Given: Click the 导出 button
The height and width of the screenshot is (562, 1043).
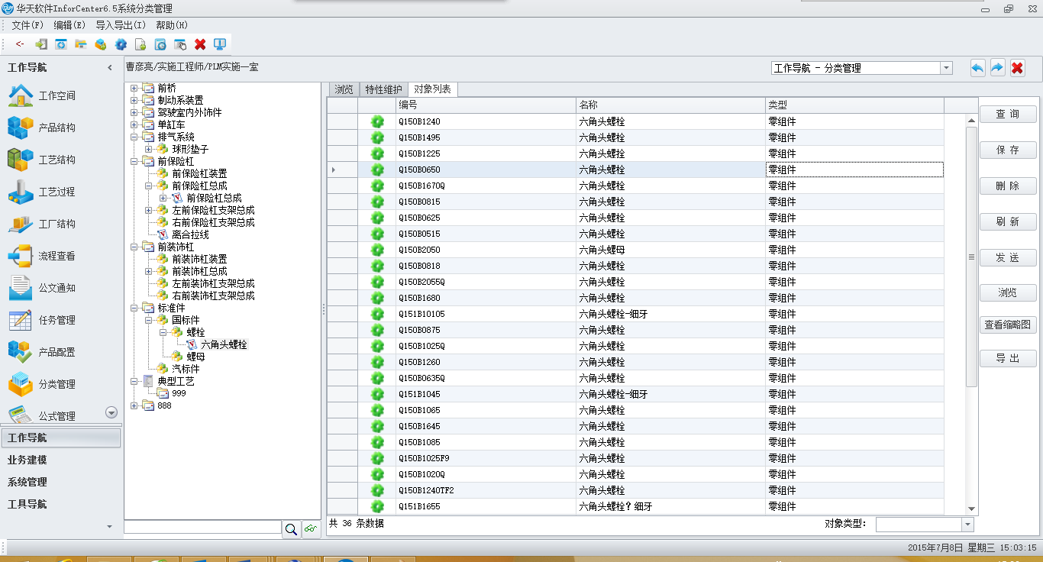Looking at the screenshot, I should tap(1008, 358).
